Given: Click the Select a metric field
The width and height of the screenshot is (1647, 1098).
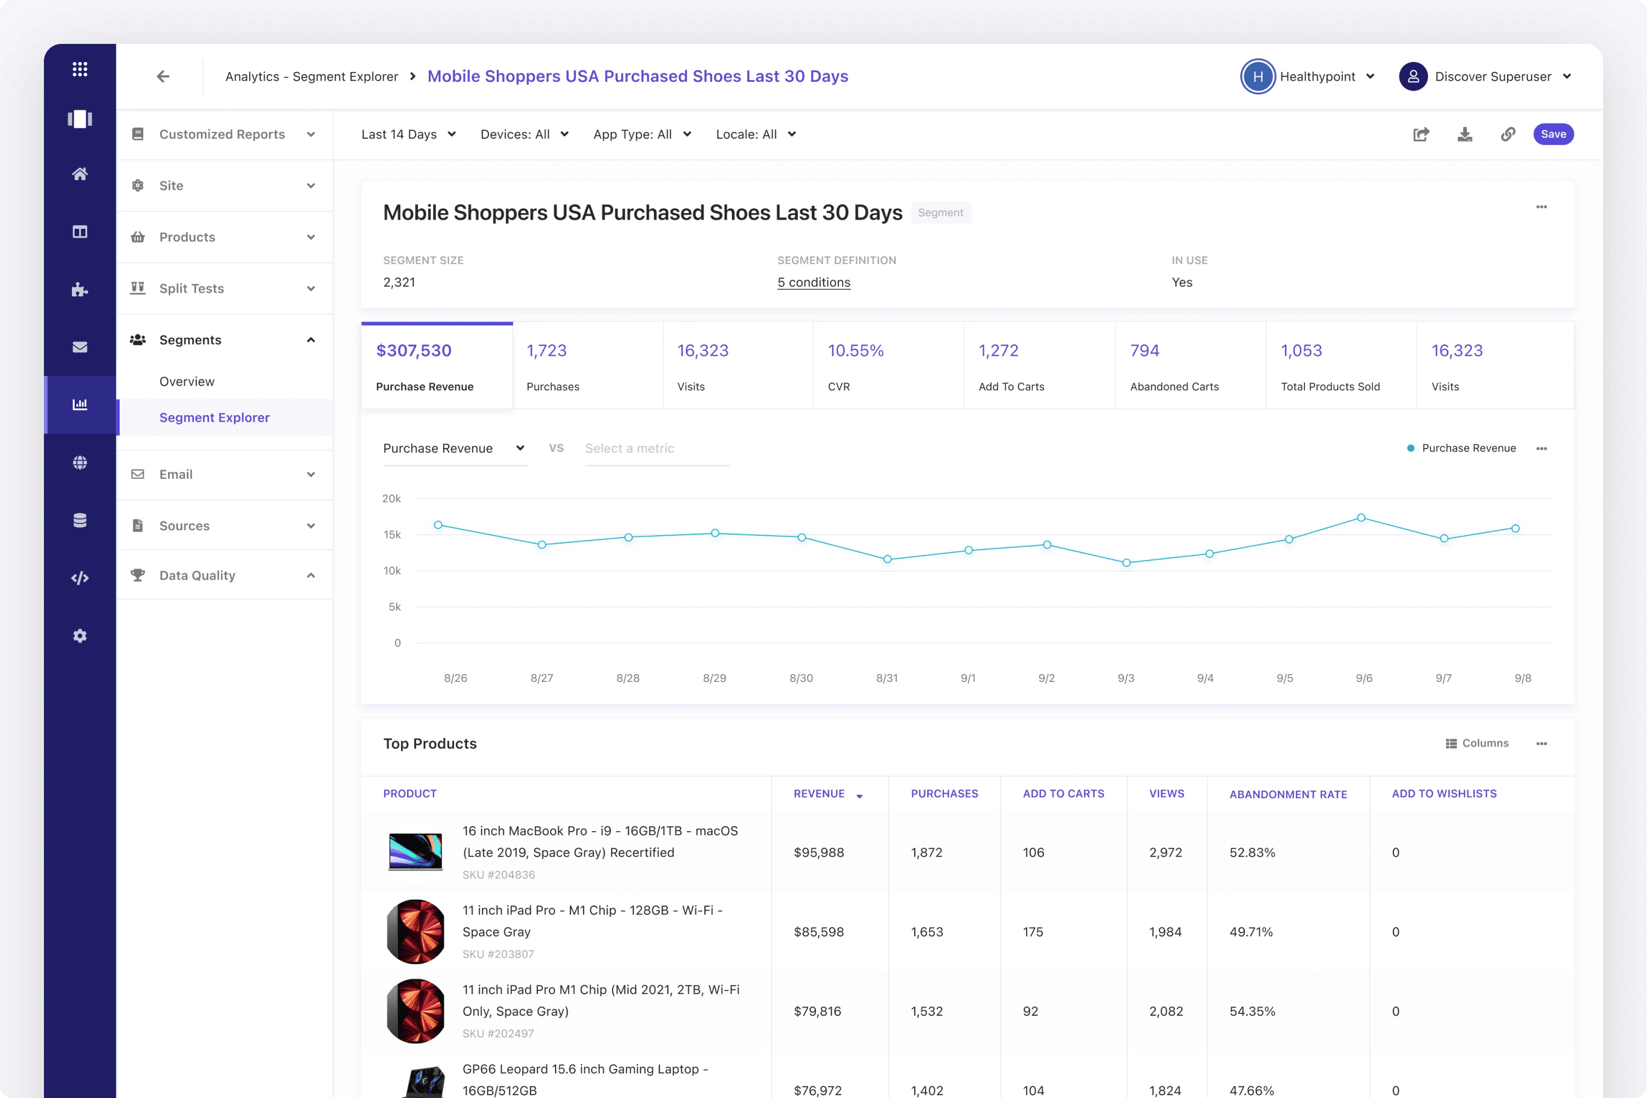Looking at the screenshot, I should pyautogui.click(x=656, y=448).
